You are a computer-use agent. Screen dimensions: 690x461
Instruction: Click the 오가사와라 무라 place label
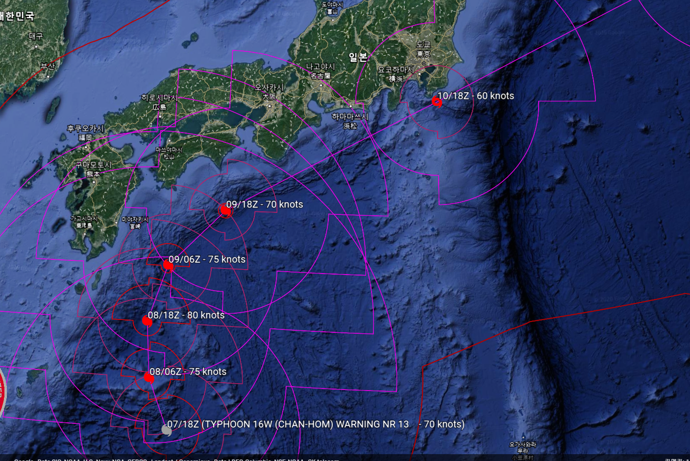click(x=523, y=450)
